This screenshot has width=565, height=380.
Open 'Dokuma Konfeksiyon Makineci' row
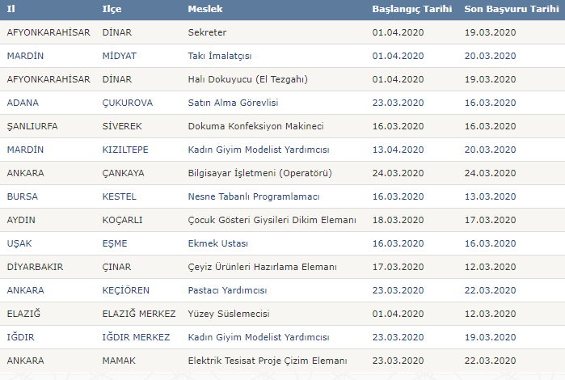click(x=255, y=126)
